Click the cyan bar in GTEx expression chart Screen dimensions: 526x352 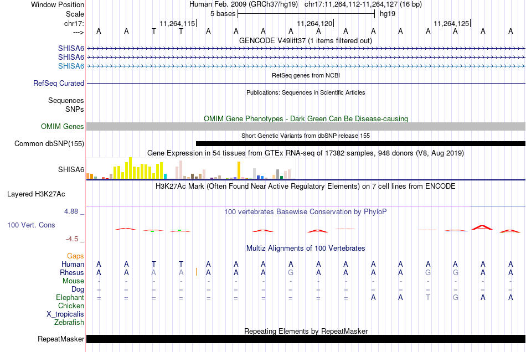pyautogui.click(x=165, y=177)
